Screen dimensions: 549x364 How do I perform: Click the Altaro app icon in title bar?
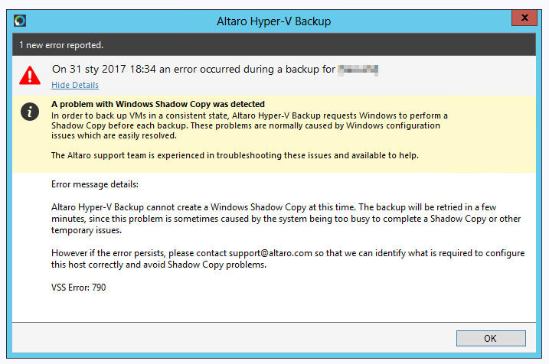[x=20, y=19]
